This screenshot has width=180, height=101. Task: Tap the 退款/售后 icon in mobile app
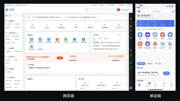[x=148, y=44]
